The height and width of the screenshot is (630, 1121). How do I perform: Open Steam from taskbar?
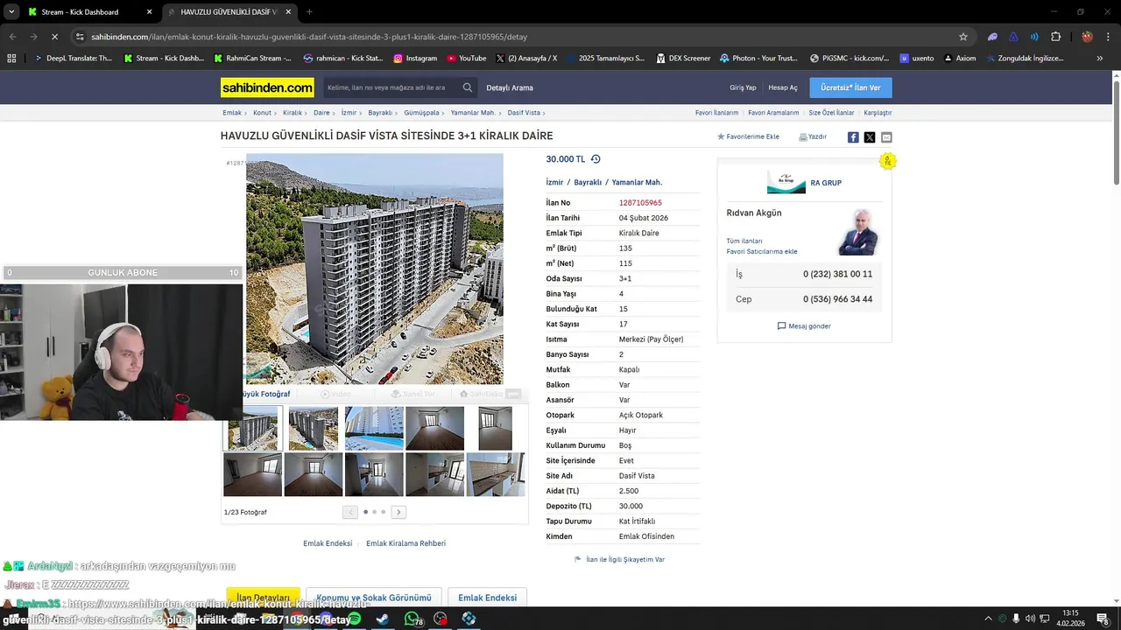[x=383, y=619]
